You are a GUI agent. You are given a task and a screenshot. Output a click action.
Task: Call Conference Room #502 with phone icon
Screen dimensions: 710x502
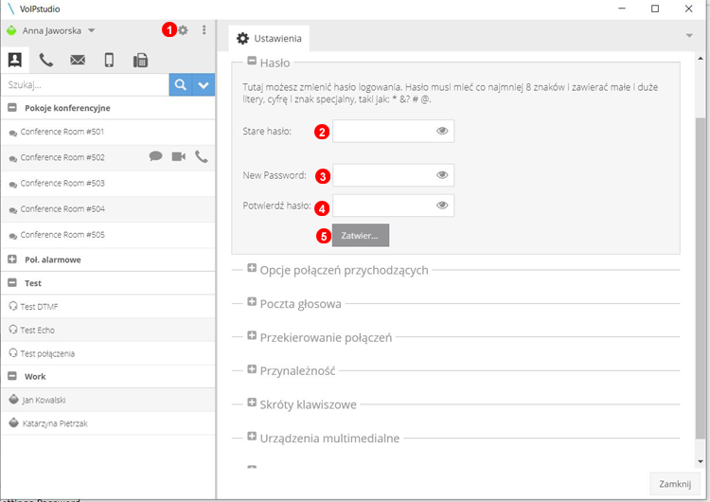click(x=201, y=156)
